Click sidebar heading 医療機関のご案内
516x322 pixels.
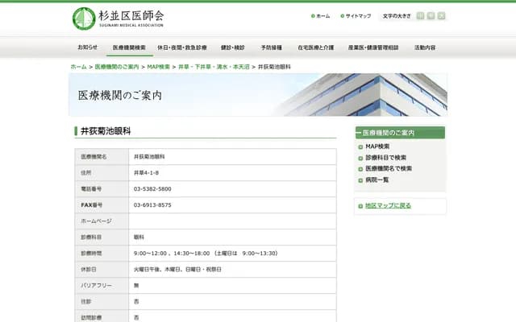(x=400, y=133)
